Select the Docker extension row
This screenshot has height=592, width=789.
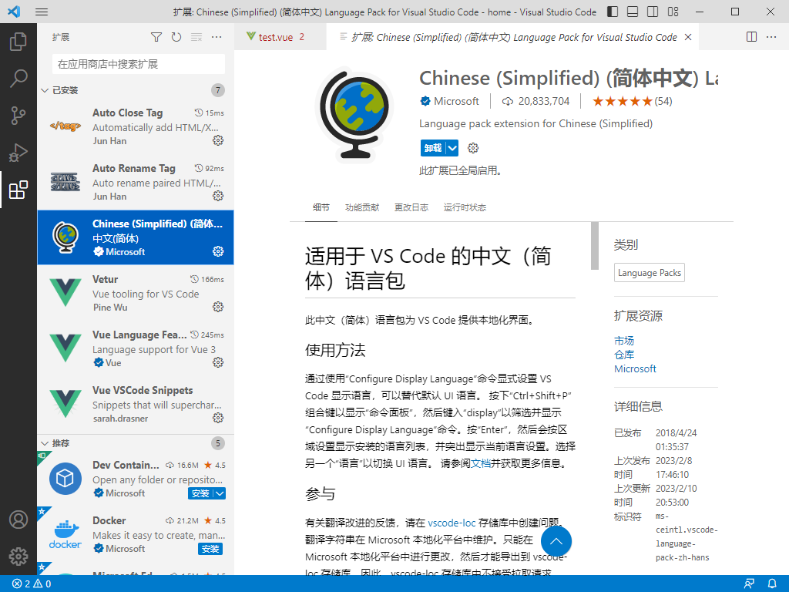click(136, 534)
